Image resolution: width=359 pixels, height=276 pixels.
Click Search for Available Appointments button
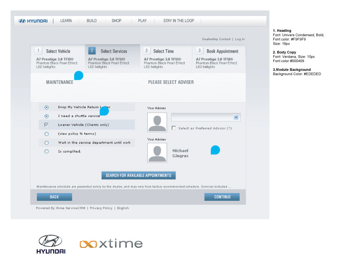tap(138, 175)
